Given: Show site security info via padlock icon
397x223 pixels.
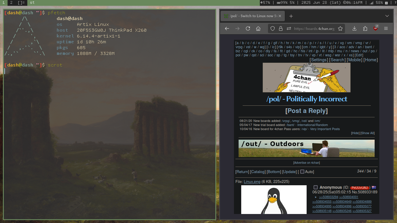Looking at the screenshot, I should [280, 28].
